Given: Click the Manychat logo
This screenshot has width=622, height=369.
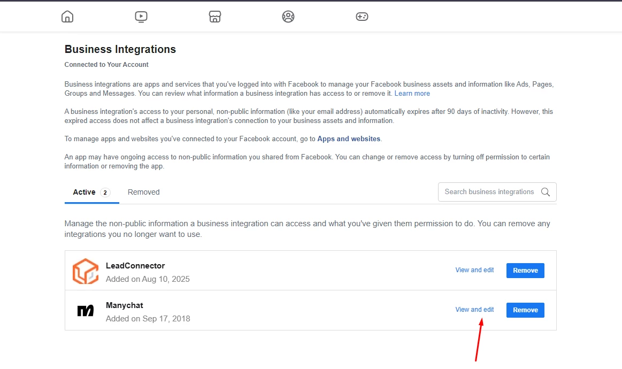Looking at the screenshot, I should pos(85,310).
